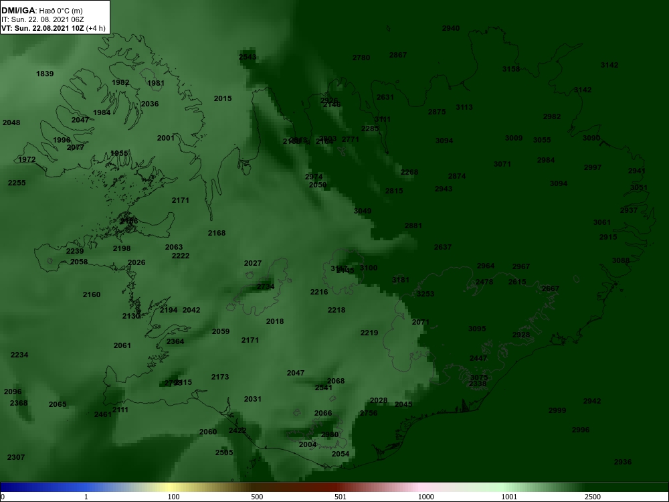
Task: Click the map value 2027
Action: [x=253, y=263]
